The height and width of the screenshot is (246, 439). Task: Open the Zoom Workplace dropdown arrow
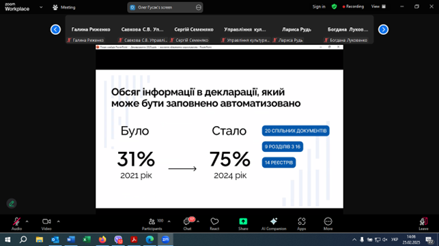click(x=41, y=7)
